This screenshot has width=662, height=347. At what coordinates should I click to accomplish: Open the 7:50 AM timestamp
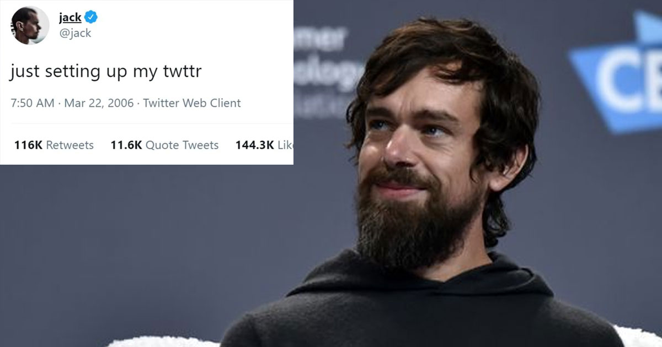click(32, 103)
